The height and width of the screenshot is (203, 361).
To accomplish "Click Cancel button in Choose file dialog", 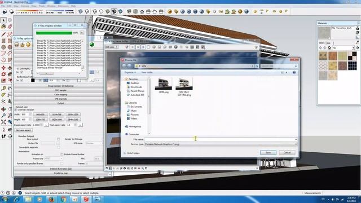I will click(x=287, y=153).
